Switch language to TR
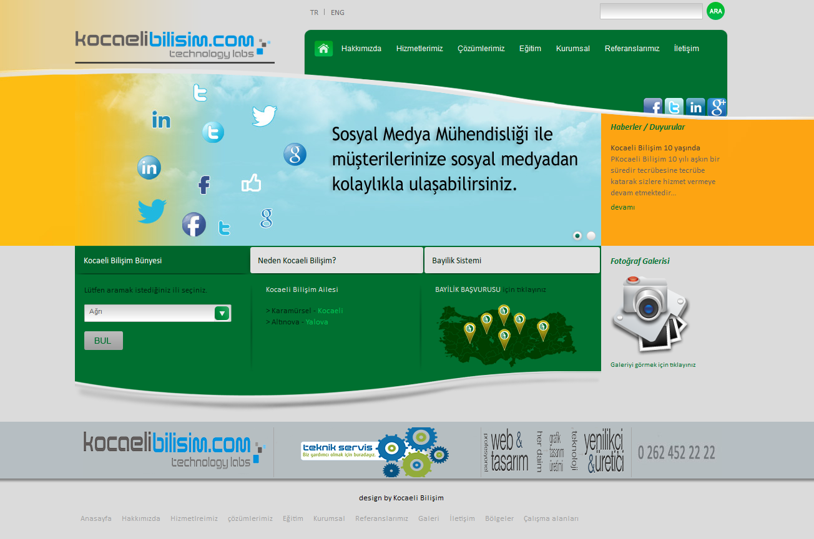814x539 pixels. (314, 12)
